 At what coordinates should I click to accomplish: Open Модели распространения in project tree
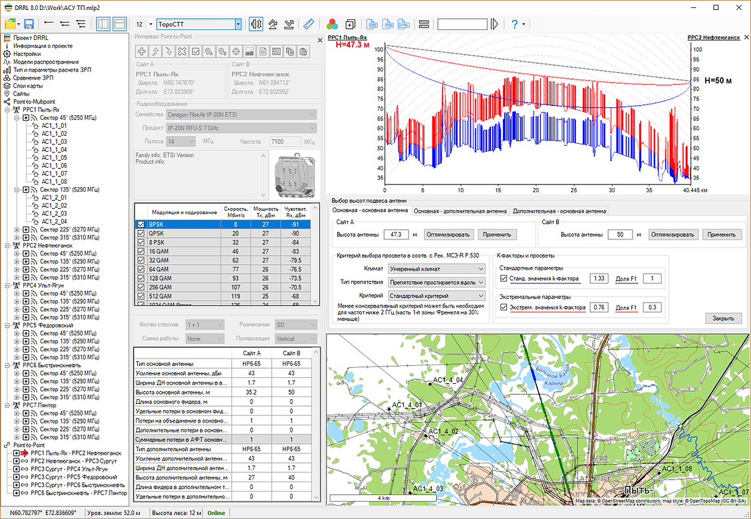pos(46,62)
